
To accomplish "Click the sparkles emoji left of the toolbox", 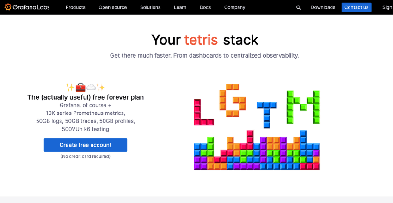I will [70, 87].
